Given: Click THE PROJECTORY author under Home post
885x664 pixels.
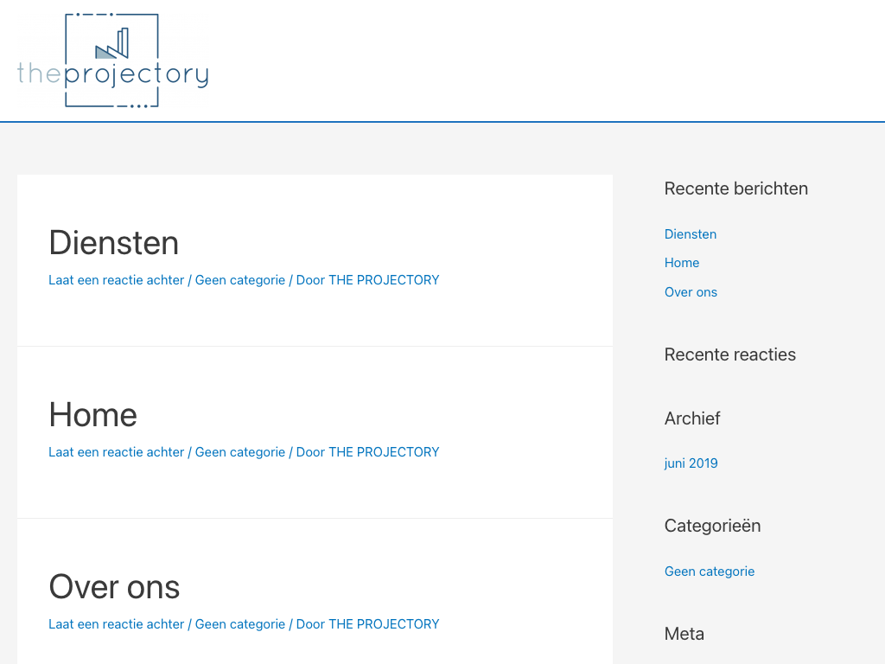Looking at the screenshot, I should [384, 452].
